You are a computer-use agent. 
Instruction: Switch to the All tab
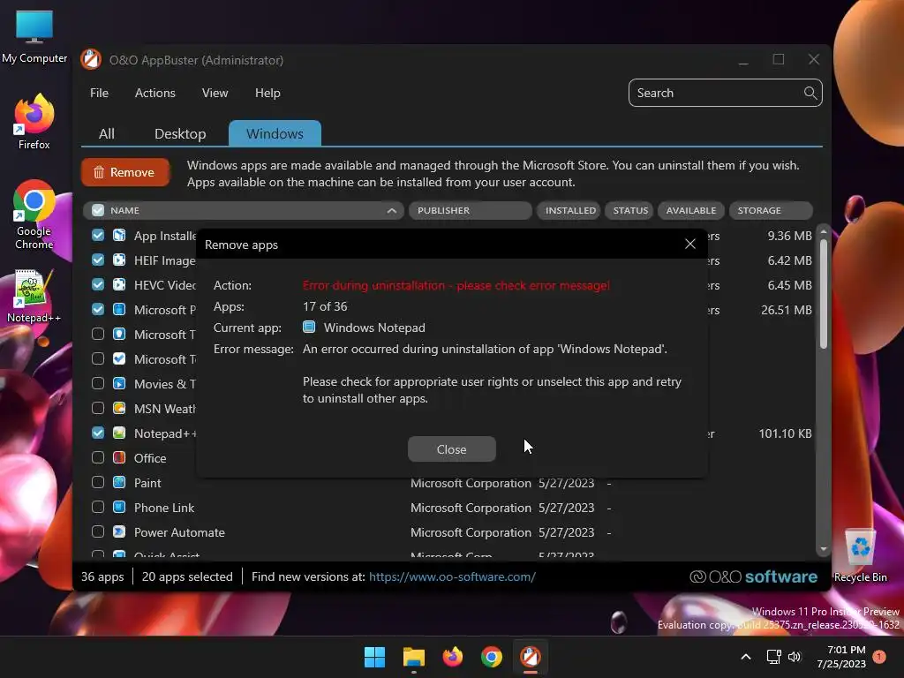107,134
